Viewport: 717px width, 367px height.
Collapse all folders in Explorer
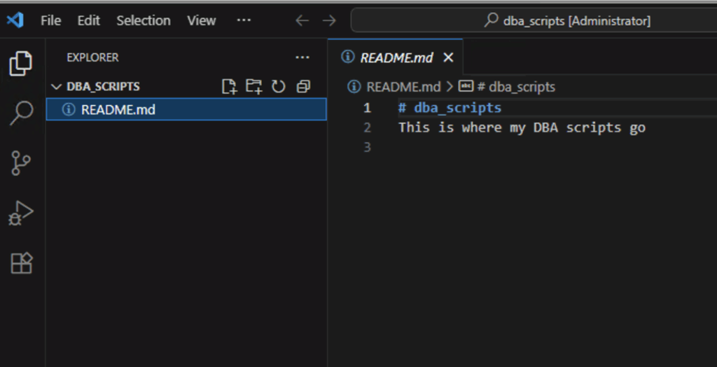pos(303,87)
